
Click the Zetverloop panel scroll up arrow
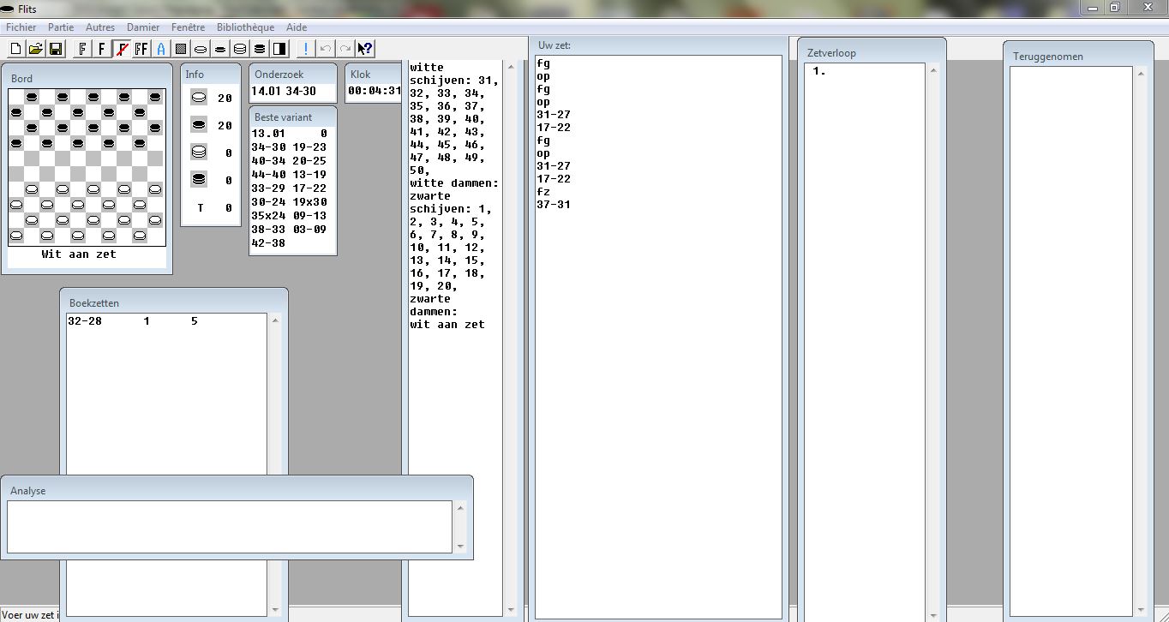(x=932, y=71)
